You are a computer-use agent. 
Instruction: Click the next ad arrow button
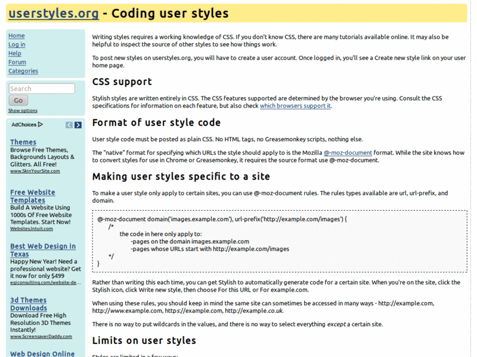[x=78, y=125]
